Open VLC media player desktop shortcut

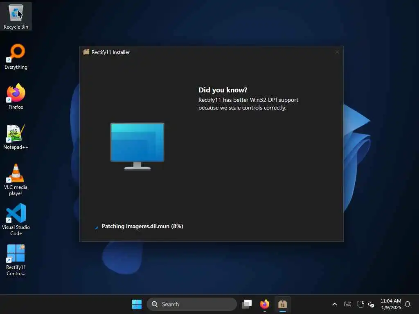(x=16, y=180)
